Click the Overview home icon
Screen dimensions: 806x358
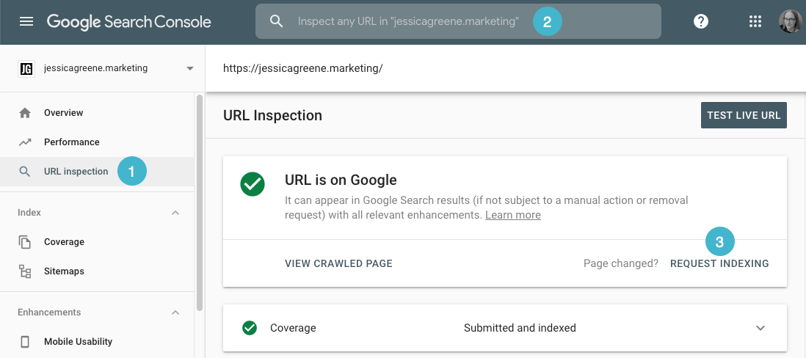pos(25,113)
